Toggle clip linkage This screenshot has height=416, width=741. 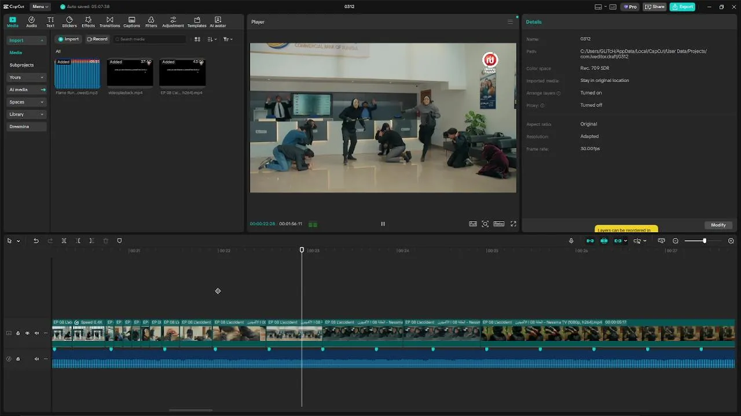point(618,241)
